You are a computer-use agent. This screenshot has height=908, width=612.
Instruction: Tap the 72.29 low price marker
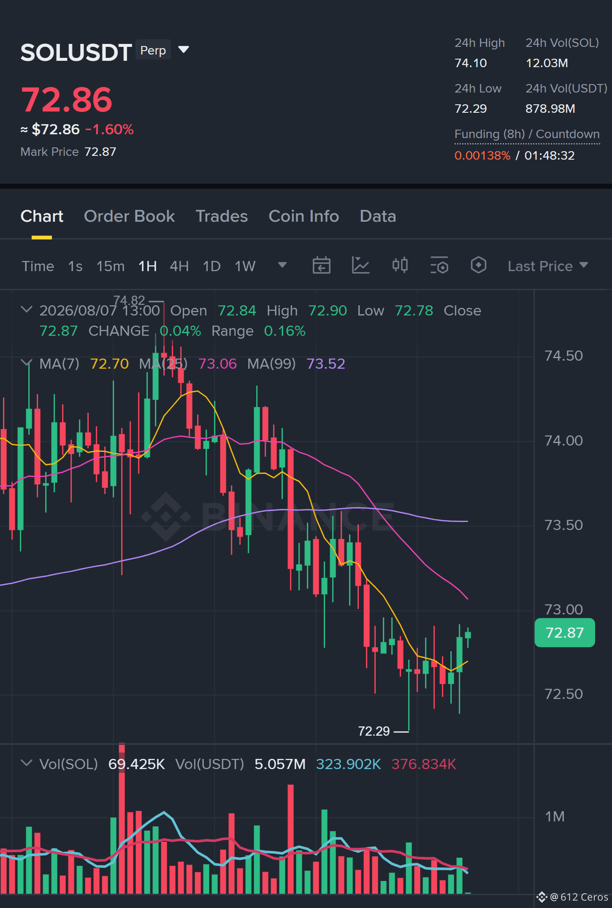click(x=374, y=731)
